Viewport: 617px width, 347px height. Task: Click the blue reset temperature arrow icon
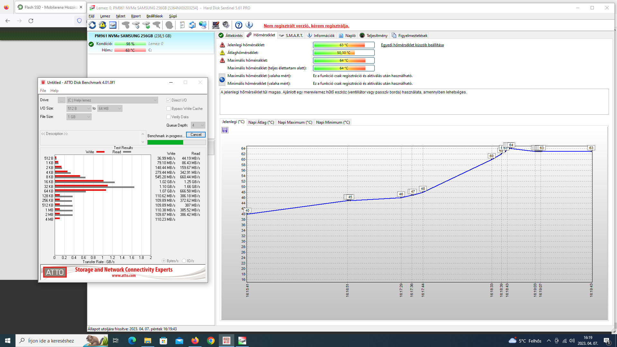(x=222, y=79)
